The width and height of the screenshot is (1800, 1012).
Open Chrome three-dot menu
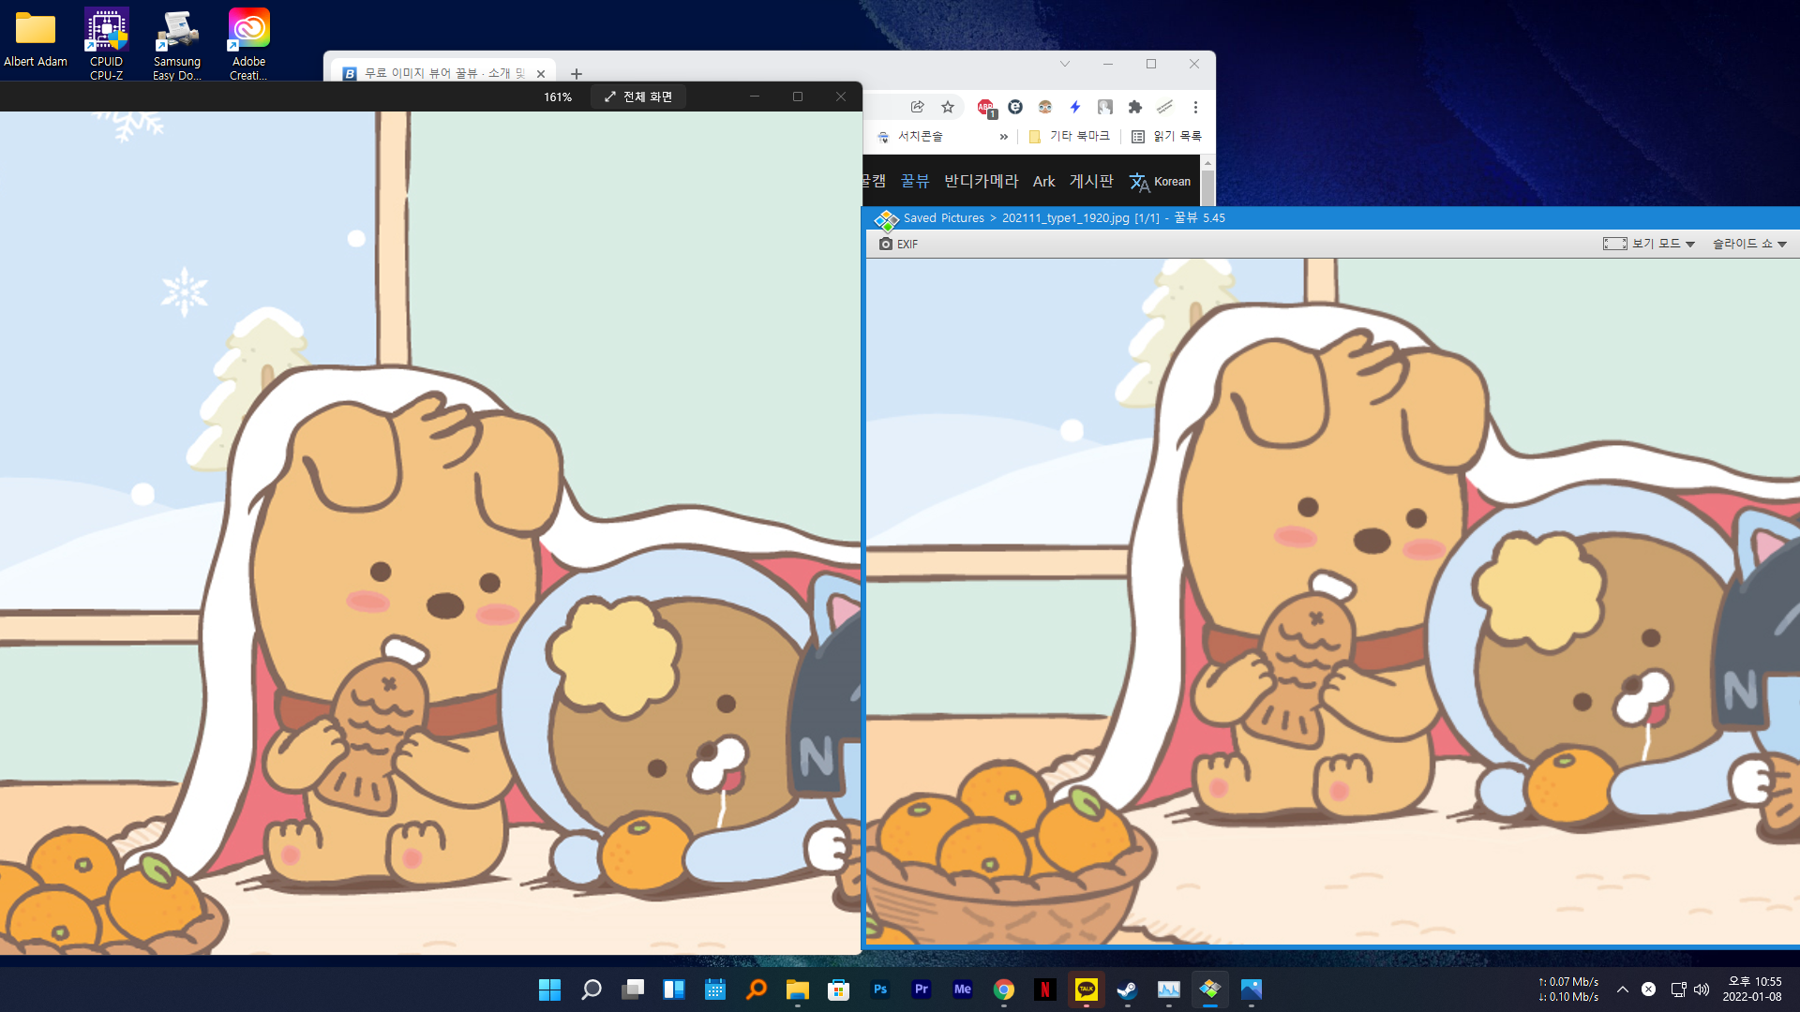pyautogui.click(x=1195, y=107)
